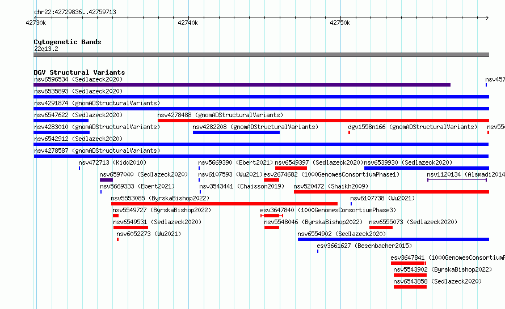Screen dimensions: 505x309
Task: Click the nsv4283010 gnomAD variant label
Action: point(97,127)
